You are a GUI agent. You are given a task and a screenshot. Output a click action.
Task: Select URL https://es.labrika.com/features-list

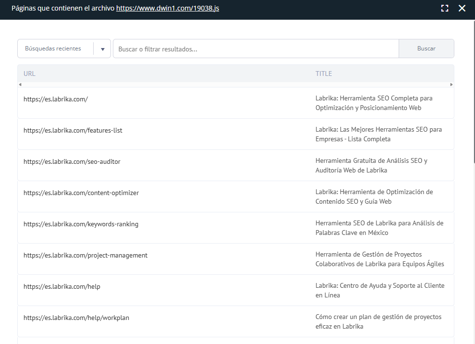click(73, 130)
